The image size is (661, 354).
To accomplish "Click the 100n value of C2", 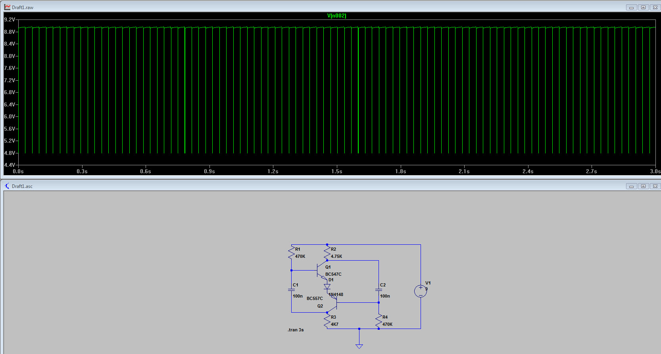I will point(385,296).
